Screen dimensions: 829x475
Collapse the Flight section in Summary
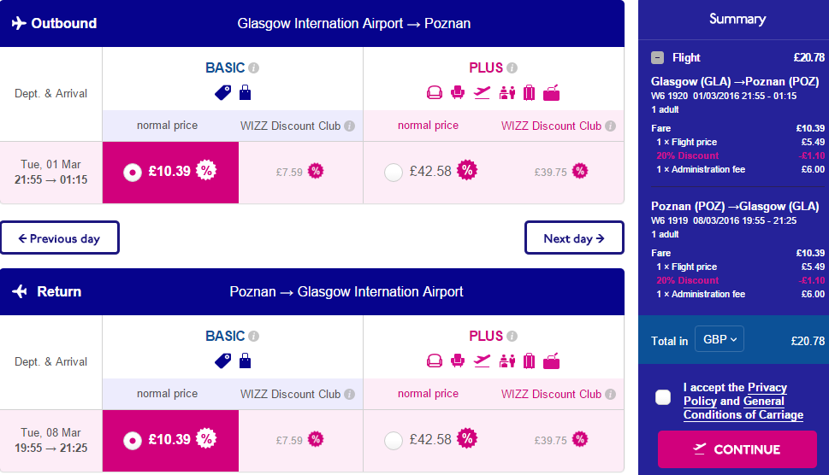657,57
